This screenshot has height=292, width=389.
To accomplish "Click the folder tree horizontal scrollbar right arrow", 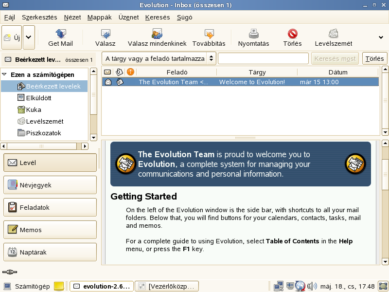I will 85,146.
